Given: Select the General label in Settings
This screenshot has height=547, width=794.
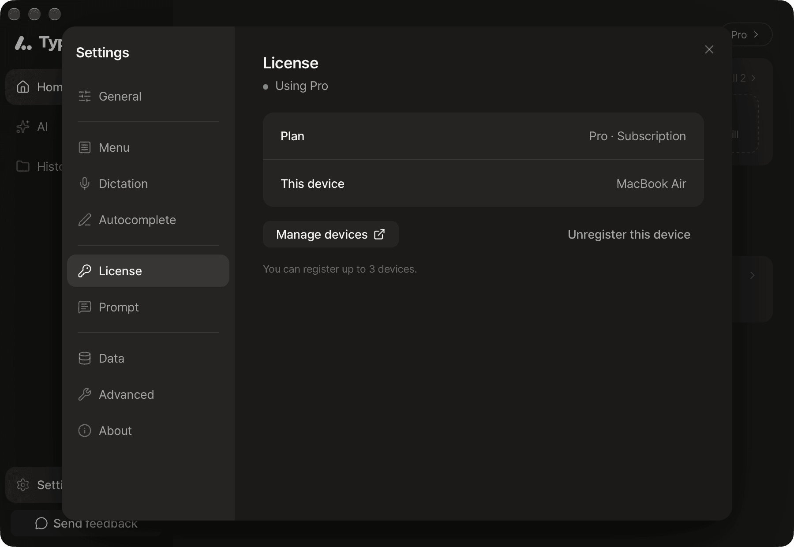Looking at the screenshot, I should point(120,96).
